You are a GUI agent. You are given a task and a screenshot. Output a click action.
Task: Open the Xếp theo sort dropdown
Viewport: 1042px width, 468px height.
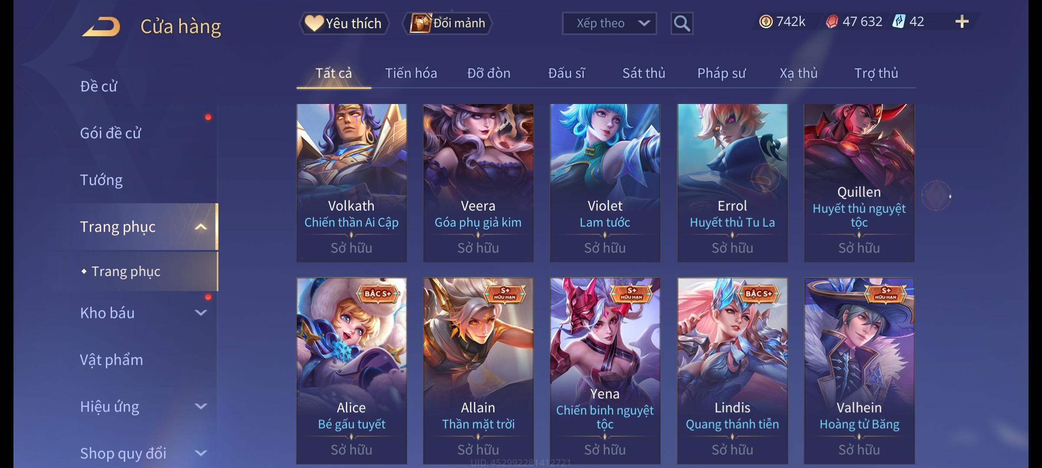(x=609, y=23)
